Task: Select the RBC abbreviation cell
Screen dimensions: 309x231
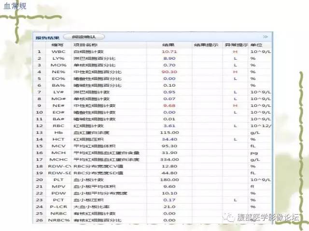Action: 58,126
